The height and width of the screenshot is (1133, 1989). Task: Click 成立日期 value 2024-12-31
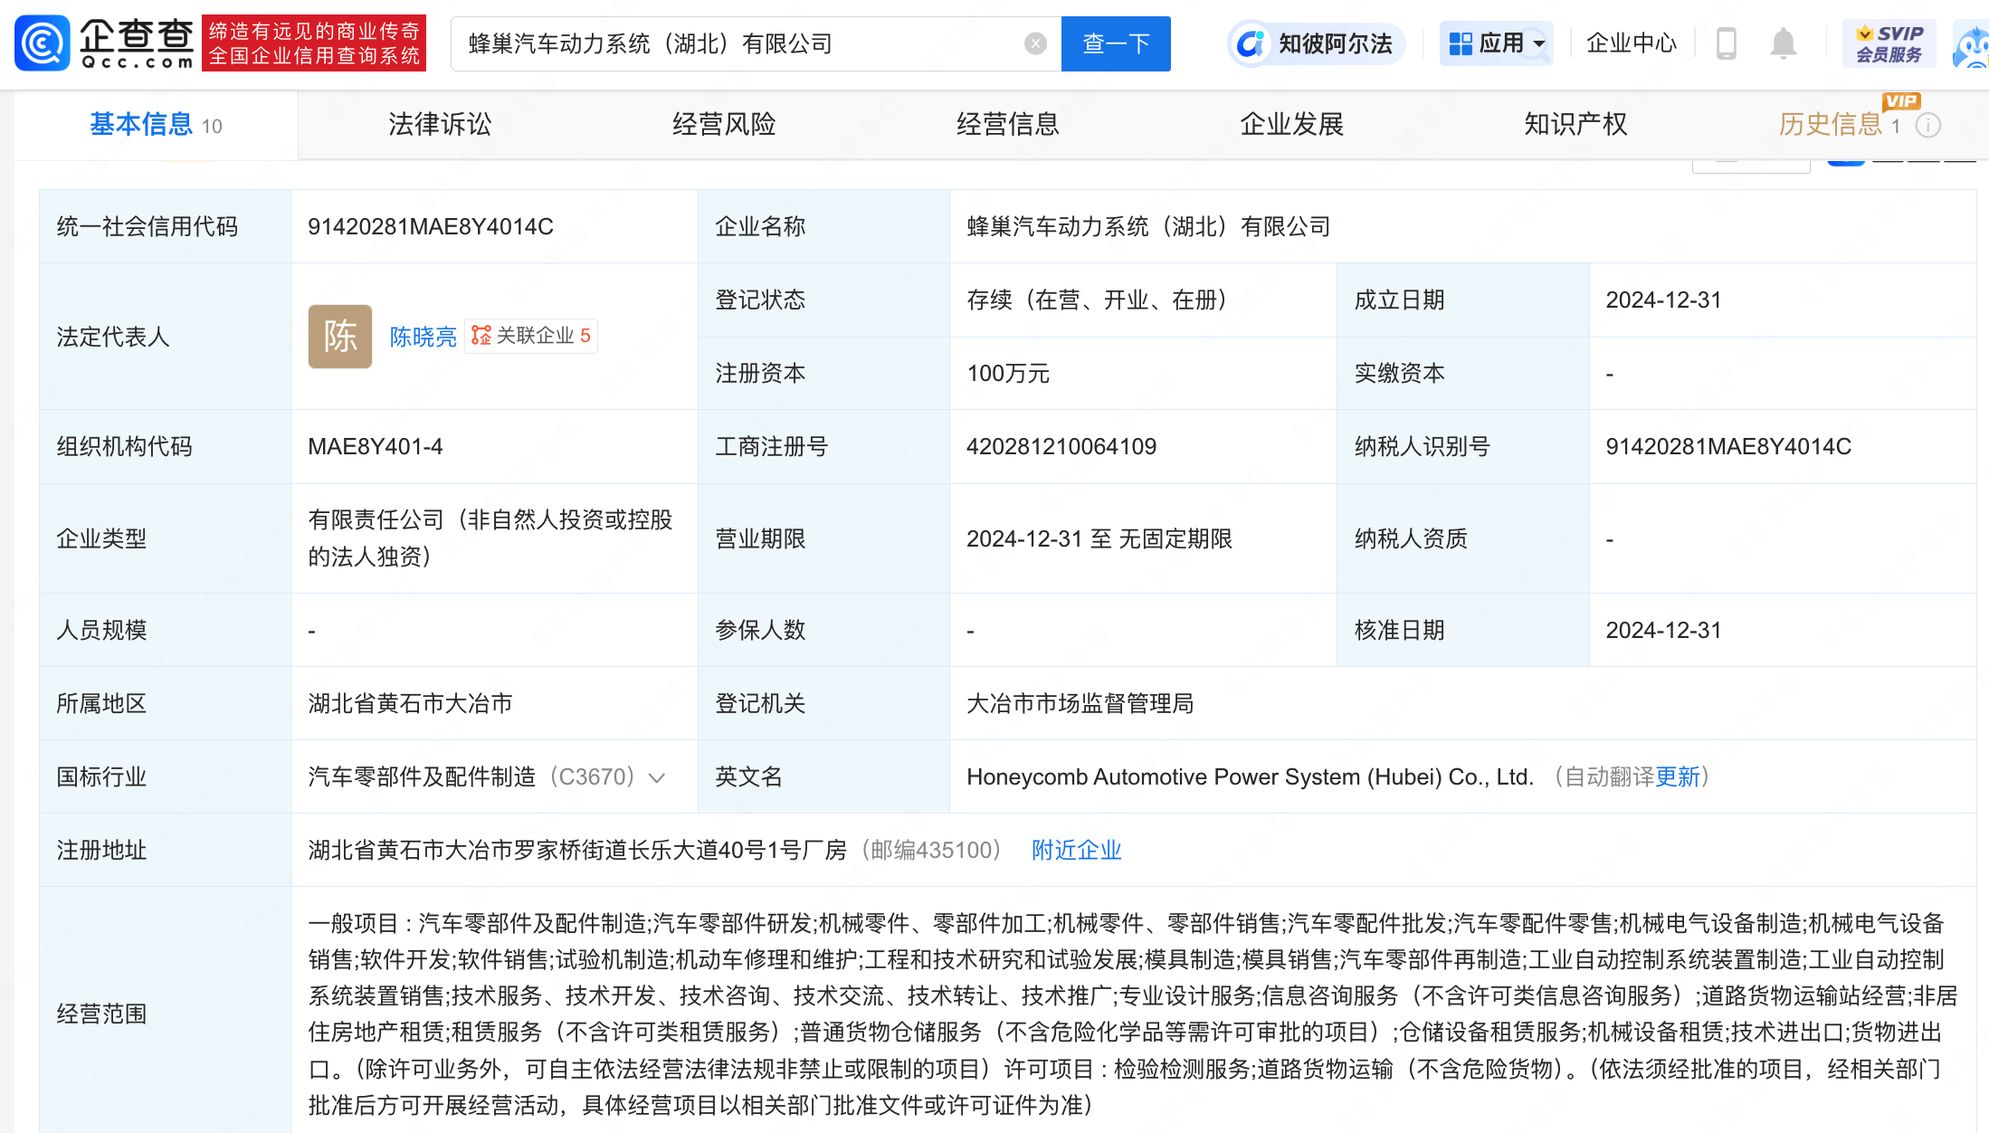pos(1663,300)
